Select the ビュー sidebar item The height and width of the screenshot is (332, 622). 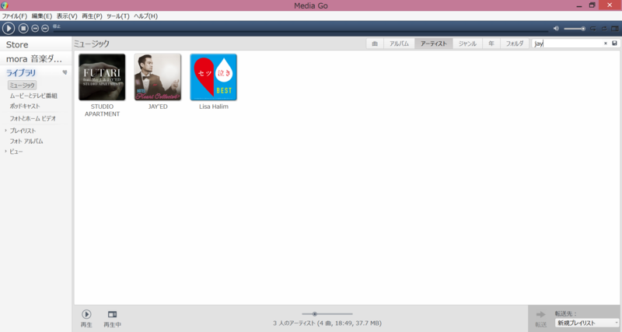(x=16, y=152)
